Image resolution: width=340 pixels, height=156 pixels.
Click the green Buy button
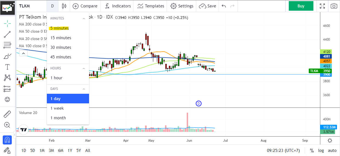(x=301, y=6)
